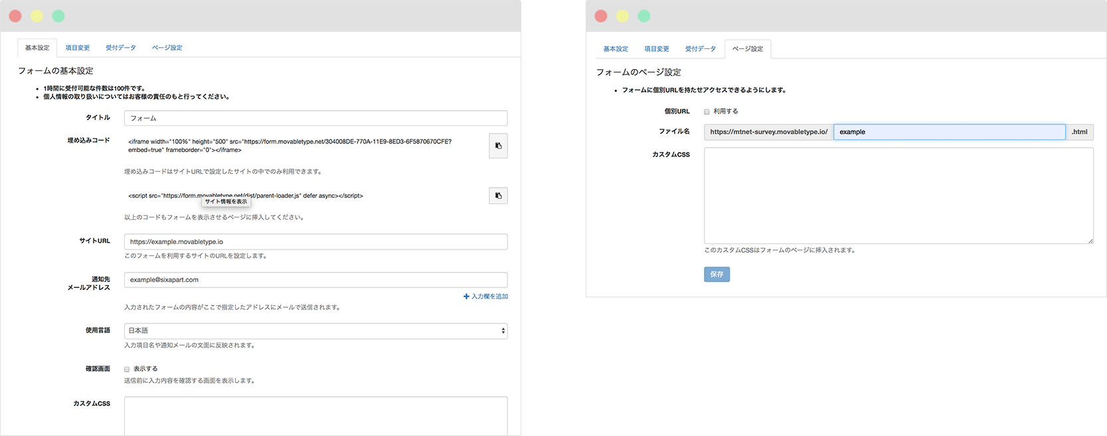Go to ページ設定 tab in the left window
This screenshot has height=436, width=1107.
coord(167,48)
